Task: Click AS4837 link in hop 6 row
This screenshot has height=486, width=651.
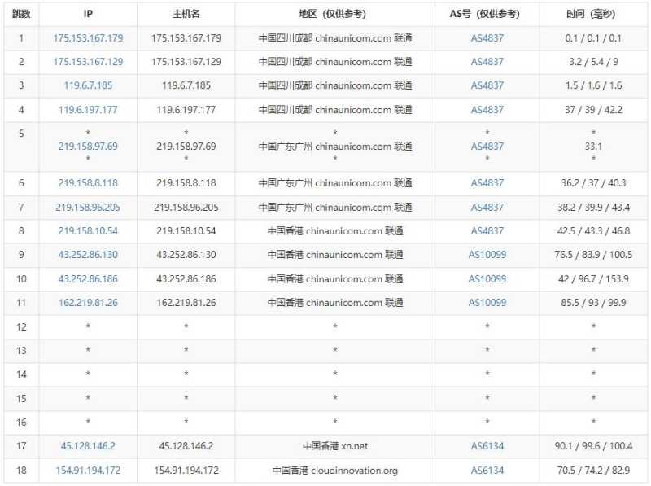Action: [x=487, y=183]
